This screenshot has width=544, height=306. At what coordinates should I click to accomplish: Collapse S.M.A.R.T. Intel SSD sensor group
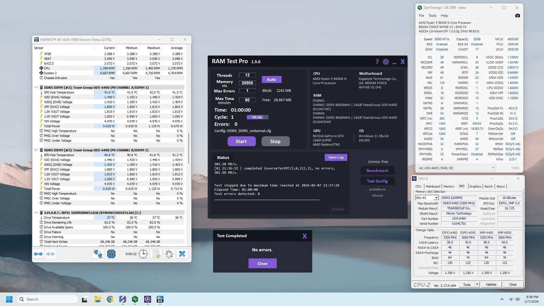(36, 212)
